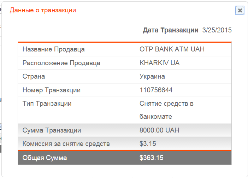This screenshot has width=248, height=178.
Task: Click the 'Страна' row label
Action: pyautogui.click(x=34, y=76)
